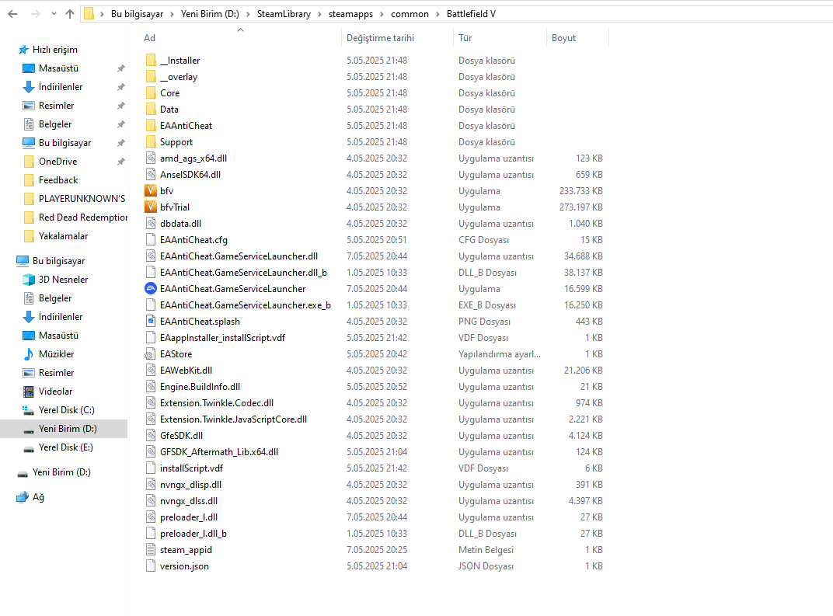Open 'Resimler' icon under quick access
833x616 pixels.
pyautogui.click(x=29, y=105)
